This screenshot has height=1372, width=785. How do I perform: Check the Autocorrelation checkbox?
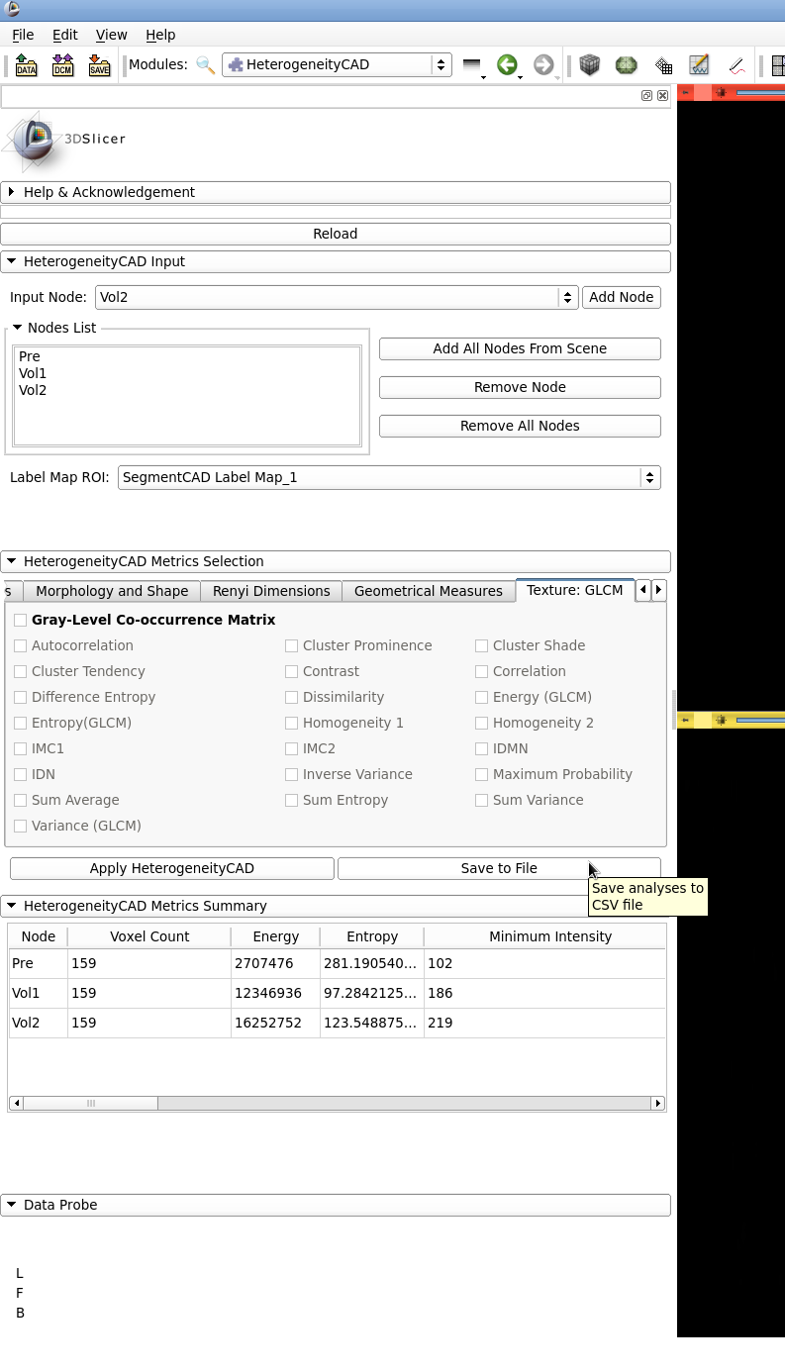point(20,645)
